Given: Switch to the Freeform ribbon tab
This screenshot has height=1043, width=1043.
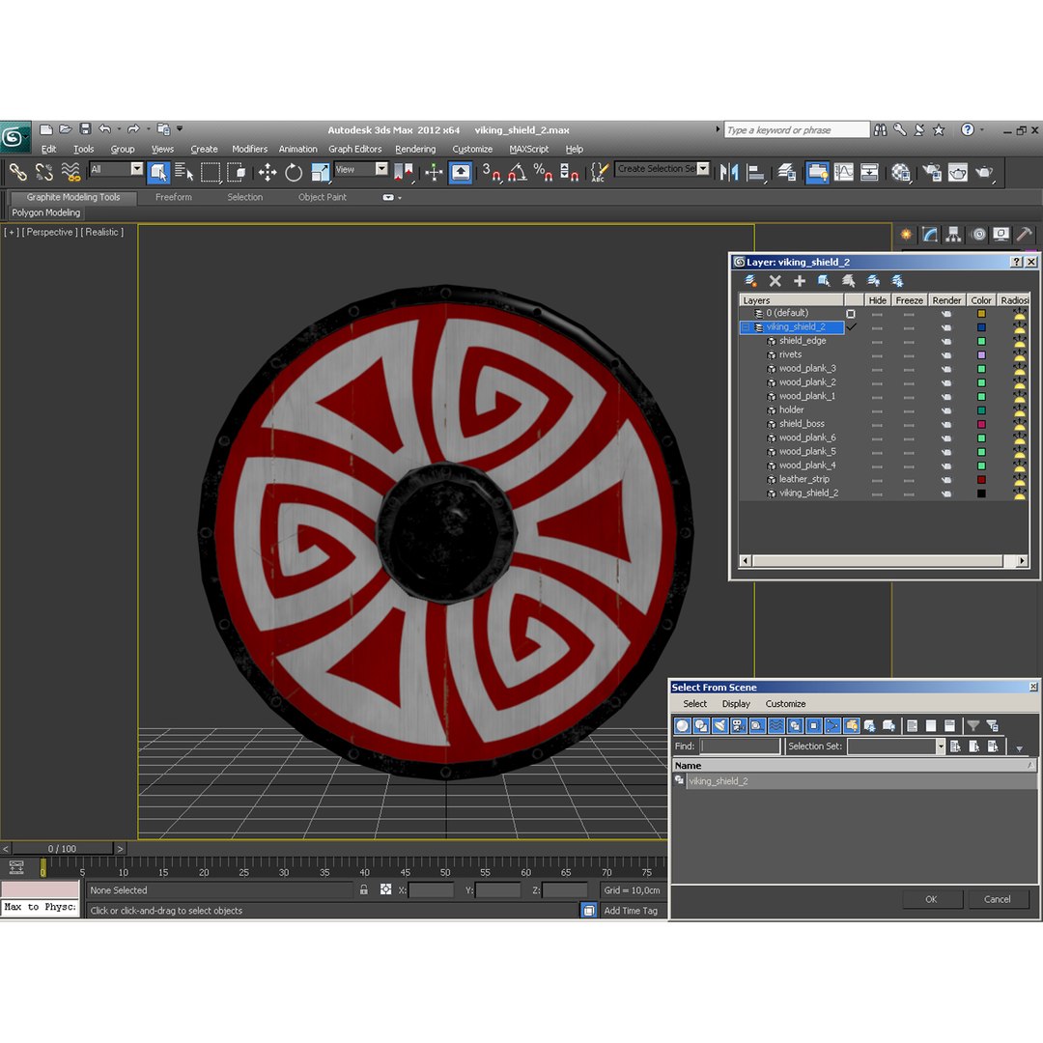Looking at the screenshot, I should pyautogui.click(x=174, y=197).
